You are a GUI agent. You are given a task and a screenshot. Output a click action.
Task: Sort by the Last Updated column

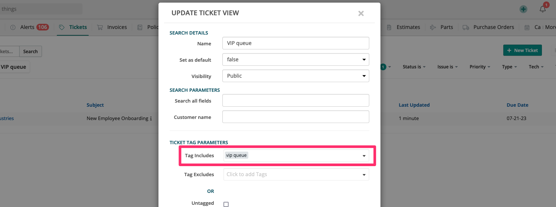[x=414, y=105]
